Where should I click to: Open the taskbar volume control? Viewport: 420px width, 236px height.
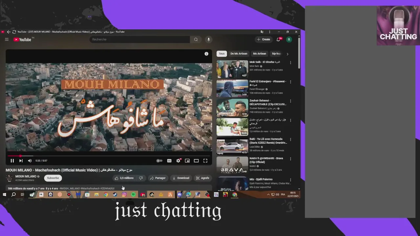(277, 195)
